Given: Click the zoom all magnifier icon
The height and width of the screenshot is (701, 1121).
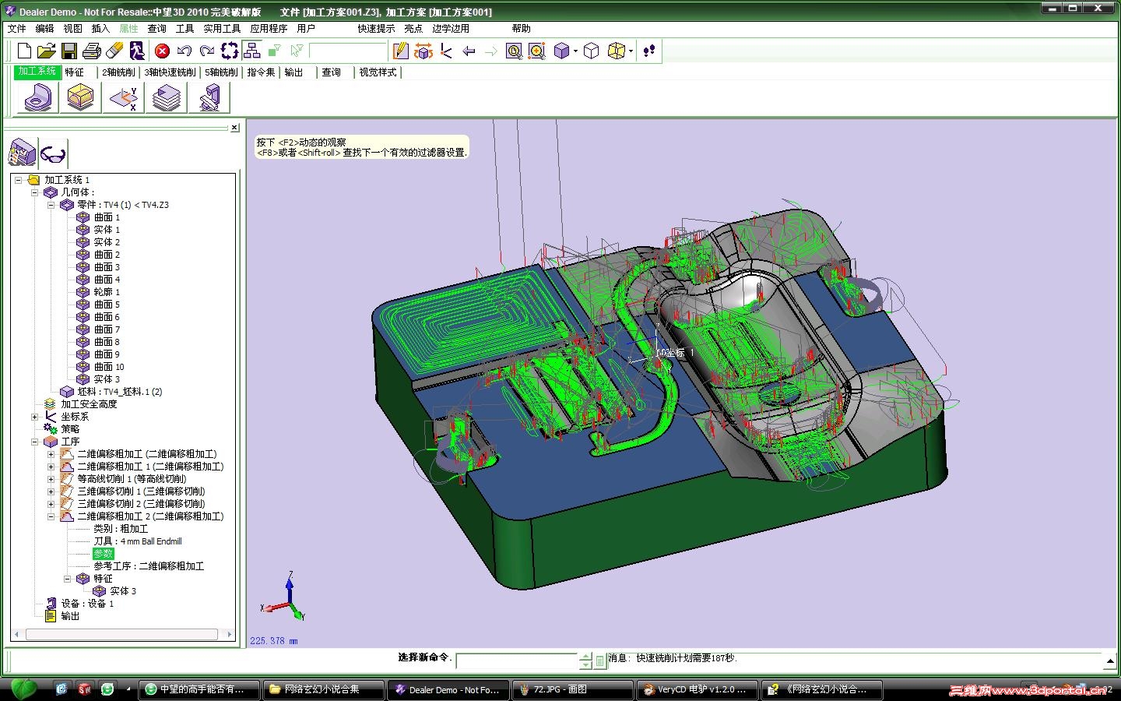Looking at the screenshot, I should coord(536,51).
